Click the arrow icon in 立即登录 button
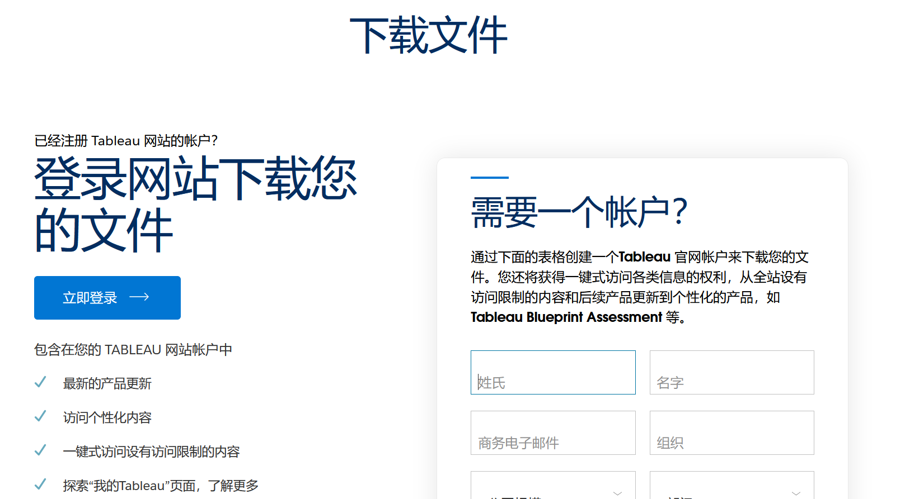Image resolution: width=905 pixels, height=499 pixels. (x=139, y=297)
